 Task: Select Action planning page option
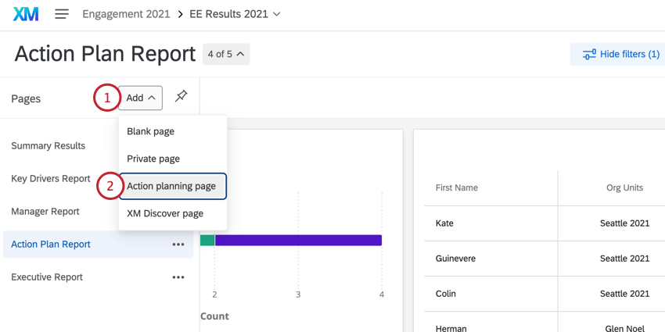tap(172, 186)
